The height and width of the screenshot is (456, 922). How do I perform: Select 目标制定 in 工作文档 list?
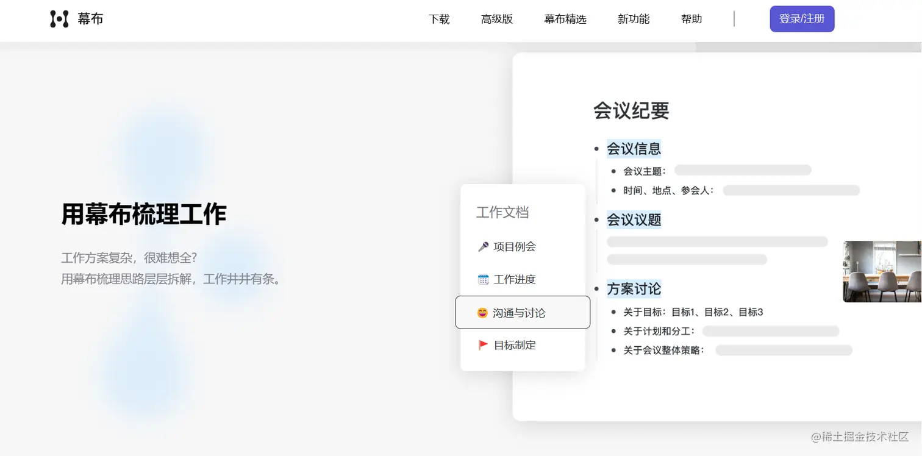point(515,345)
